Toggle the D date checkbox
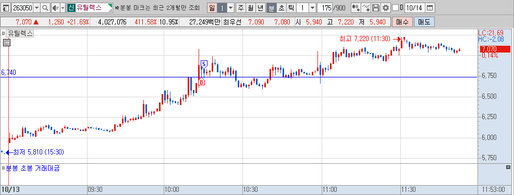The width and height of the screenshot is (514, 195). (x=396, y=7)
